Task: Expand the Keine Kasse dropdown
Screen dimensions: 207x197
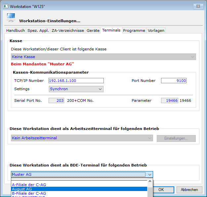Action: pos(103,57)
